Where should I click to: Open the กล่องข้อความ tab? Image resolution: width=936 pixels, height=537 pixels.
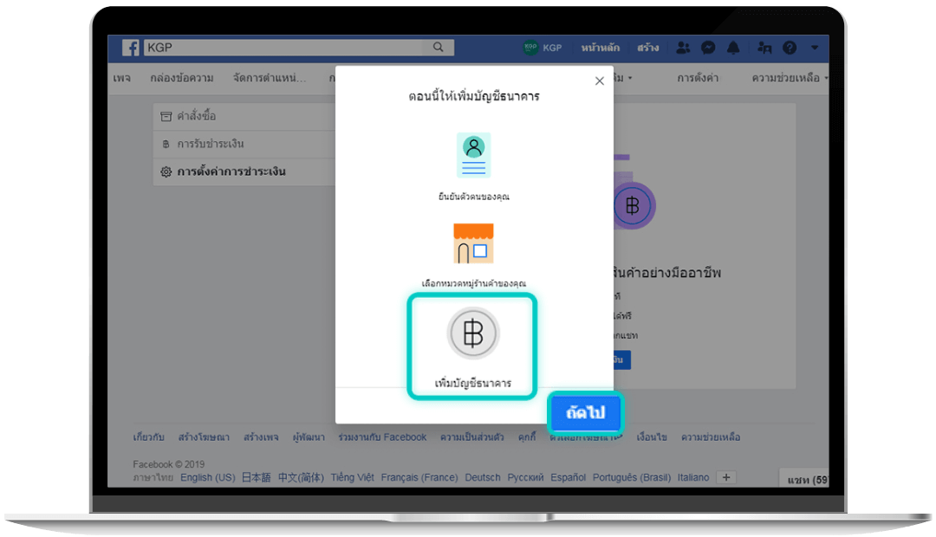pos(181,78)
